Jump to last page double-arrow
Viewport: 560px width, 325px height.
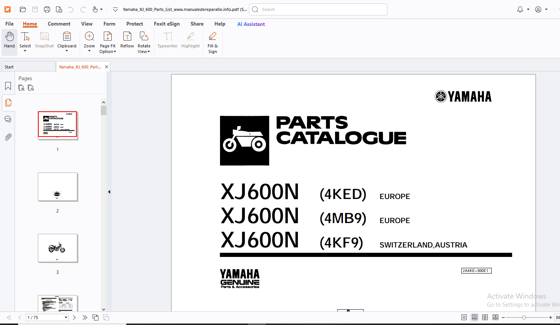click(85, 317)
